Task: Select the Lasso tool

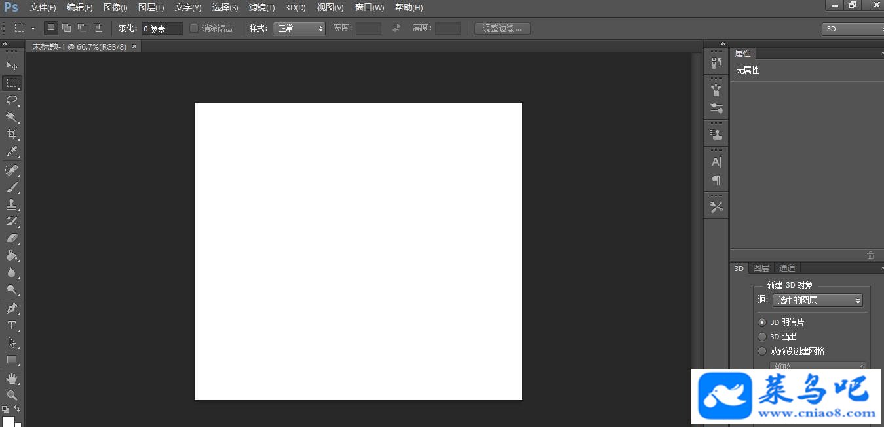Action: (x=12, y=100)
